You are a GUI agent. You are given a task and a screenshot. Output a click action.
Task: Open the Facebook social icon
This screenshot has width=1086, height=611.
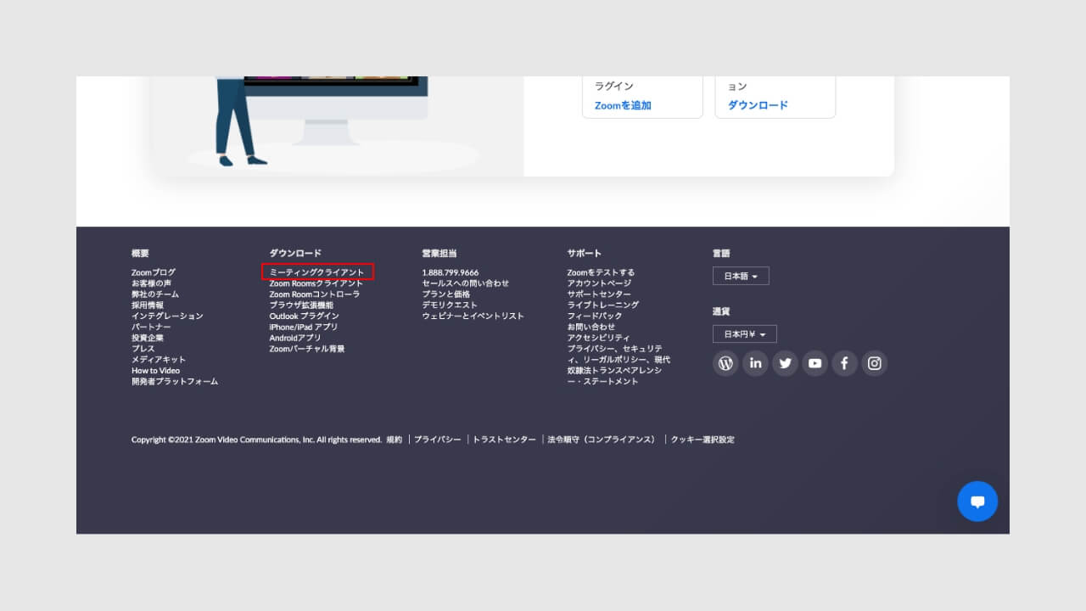click(844, 363)
